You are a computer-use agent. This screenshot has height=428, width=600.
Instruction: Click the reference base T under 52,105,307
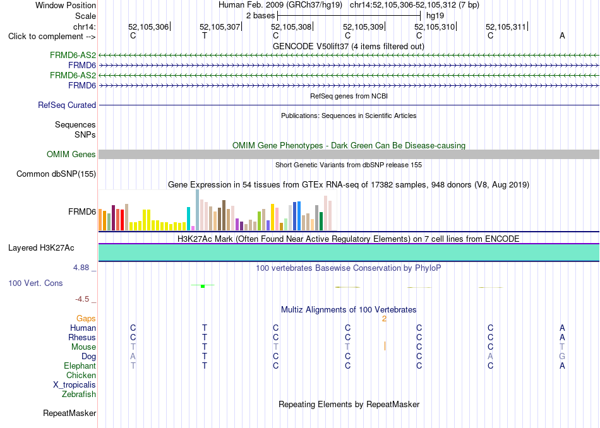[205, 35]
